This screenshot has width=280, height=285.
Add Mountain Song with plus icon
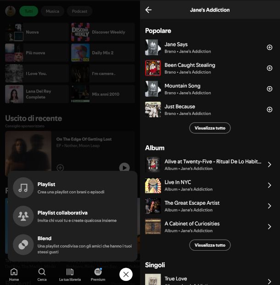(x=269, y=89)
